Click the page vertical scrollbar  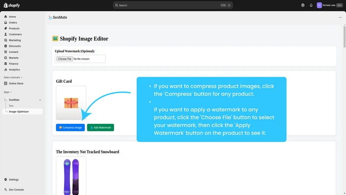tap(344, 36)
